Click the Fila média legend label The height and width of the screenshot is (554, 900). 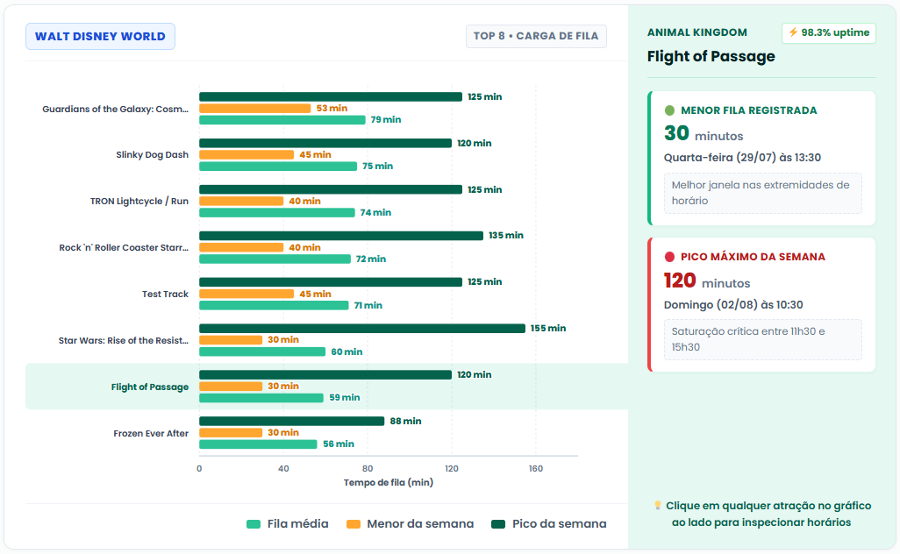coord(298,524)
